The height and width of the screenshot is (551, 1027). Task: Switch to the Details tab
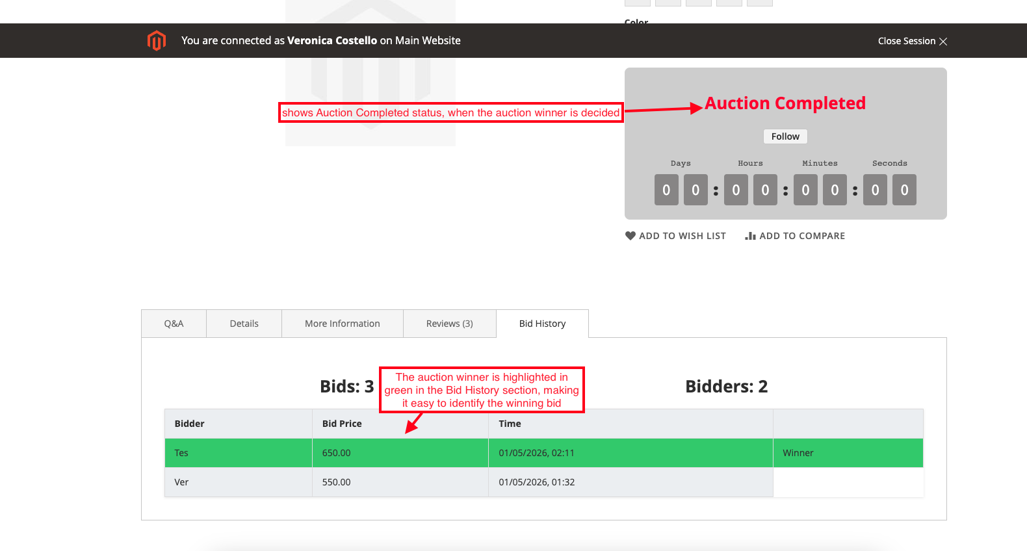point(244,324)
